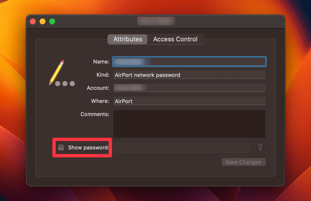Close the keychain item window

tap(33, 22)
